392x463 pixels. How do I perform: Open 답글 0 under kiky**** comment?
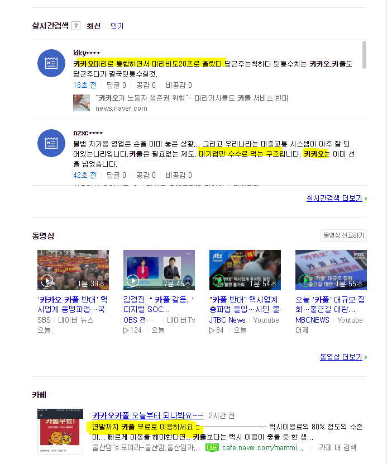pyautogui.click(x=116, y=86)
